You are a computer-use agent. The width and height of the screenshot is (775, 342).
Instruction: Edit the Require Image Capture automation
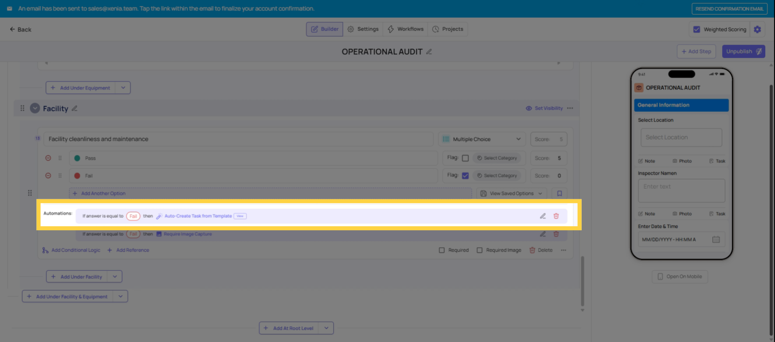coord(543,234)
